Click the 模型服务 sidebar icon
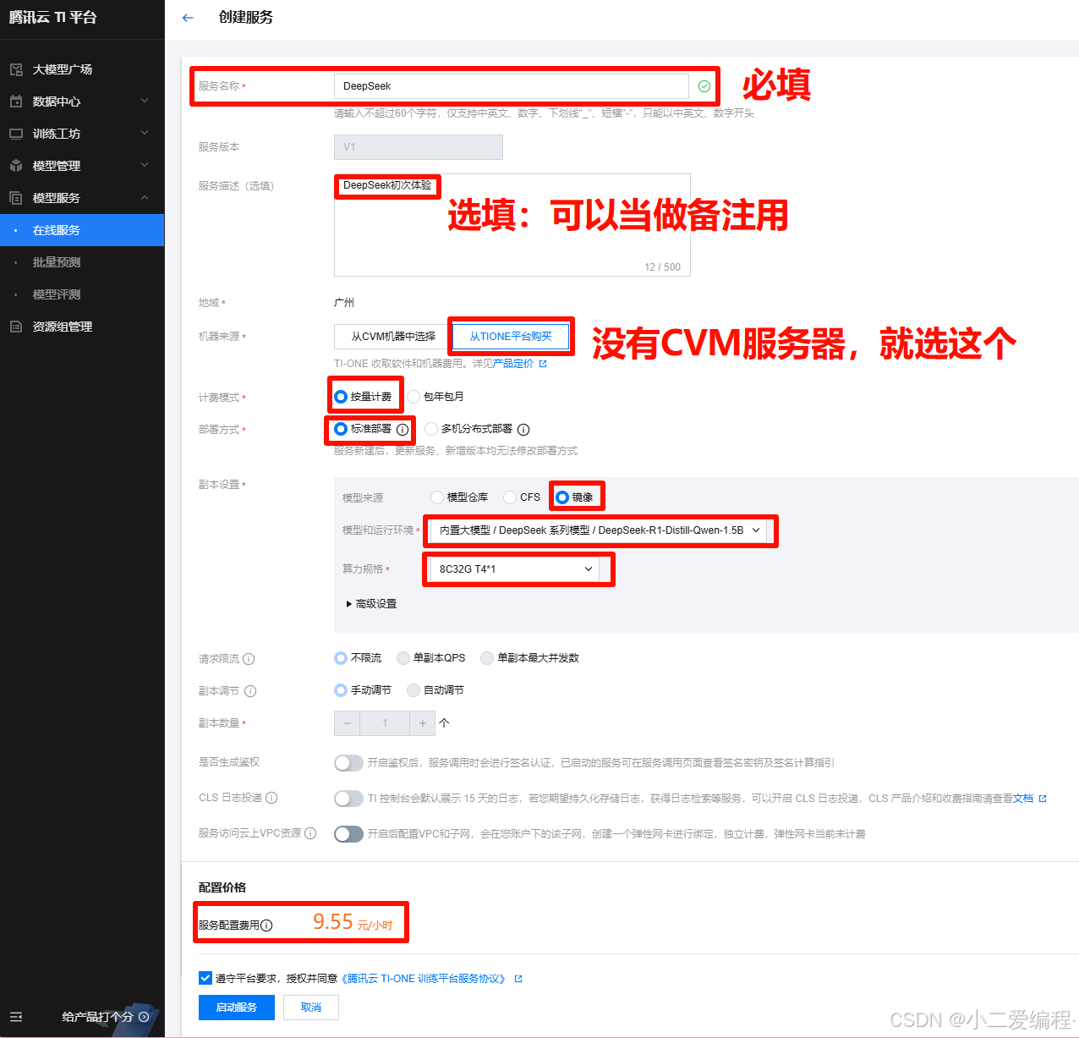The width and height of the screenshot is (1079, 1038). (x=16, y=198)
